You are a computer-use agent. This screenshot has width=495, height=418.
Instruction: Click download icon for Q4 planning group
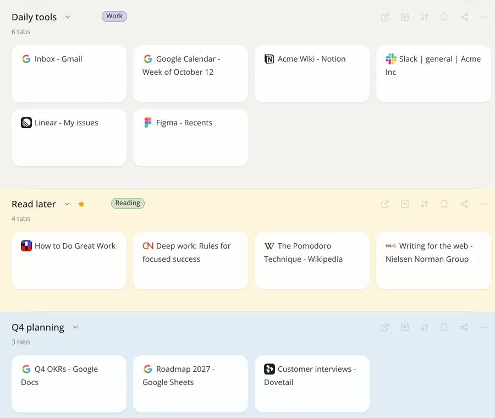(x=405, y=327)
